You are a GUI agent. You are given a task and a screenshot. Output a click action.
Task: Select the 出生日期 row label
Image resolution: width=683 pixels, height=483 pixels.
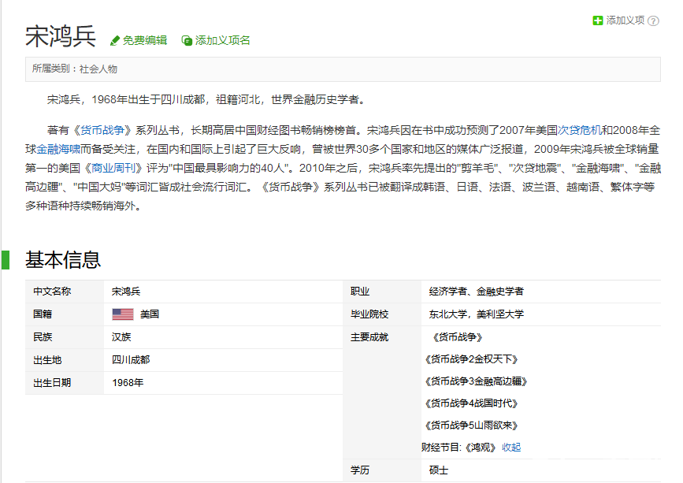pyautogui.click(x=52, y=383)
